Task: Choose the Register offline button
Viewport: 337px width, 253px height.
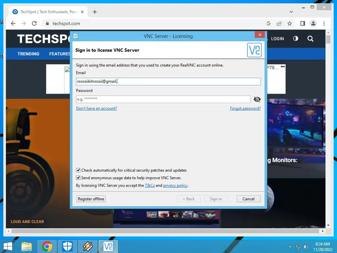Action: [91, 199]
